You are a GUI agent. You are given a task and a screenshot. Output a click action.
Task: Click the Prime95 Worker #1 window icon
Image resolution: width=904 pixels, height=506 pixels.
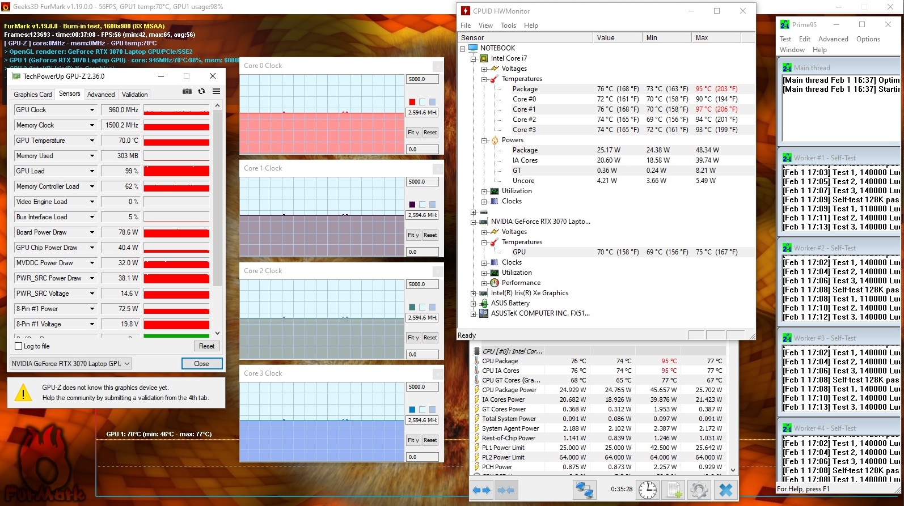[787, 158]
